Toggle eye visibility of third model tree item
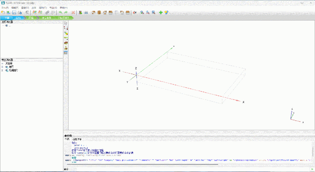The width and height of the screenshot is (315, 172). click(6, 70)
